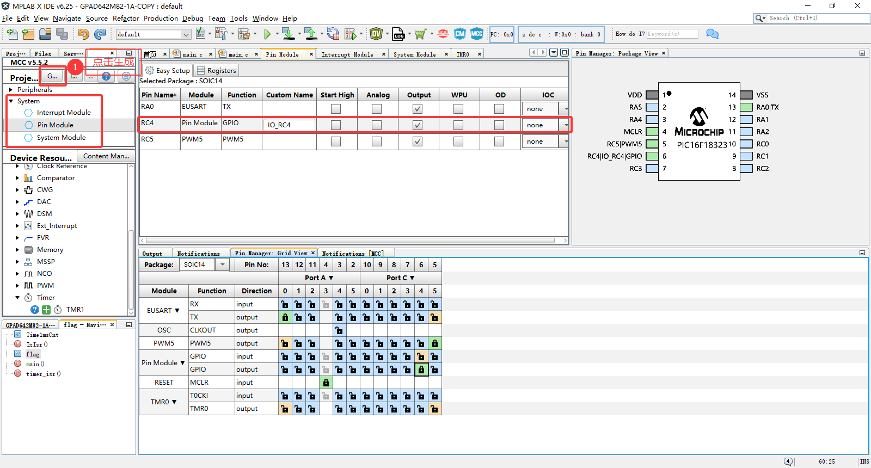871x468 pixels.
Task: Click the Generate G... button
Action: coord(52,76)
